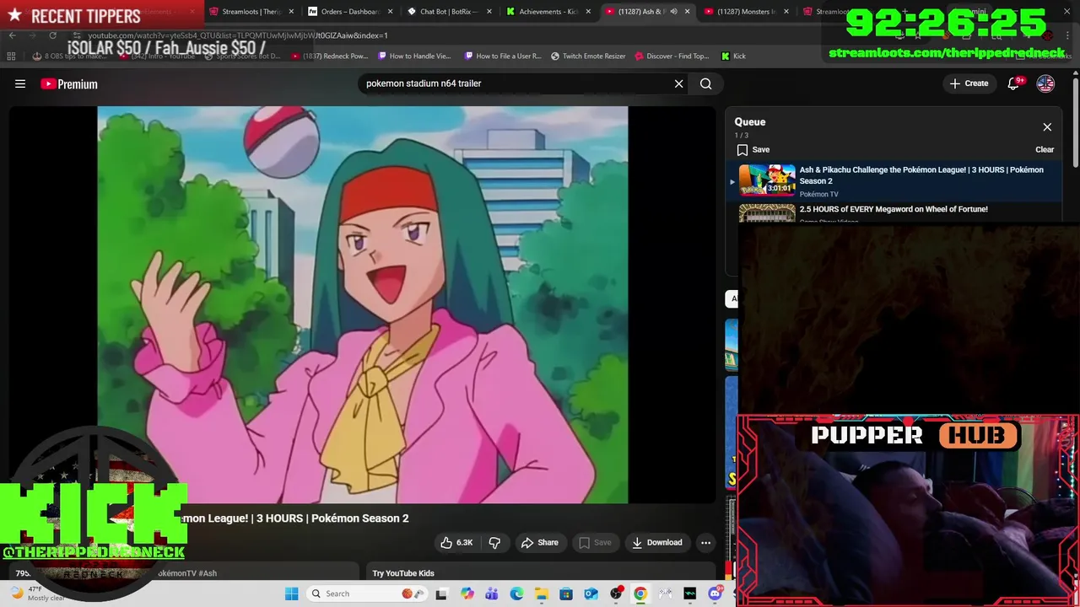Screen dimensions: 1080x607
Task: Open the Redneck Pow... bookmark
Action: (330, 56)
